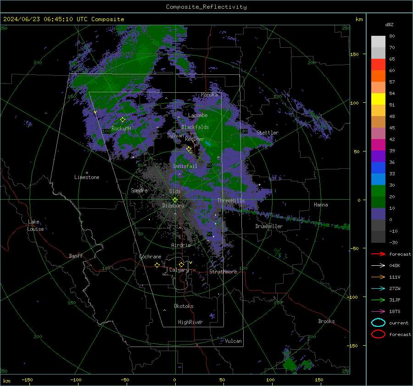Select the slate purple swatch between 10 and 0
Image resolution: width=413 pixels, height=386 pixels.
tap(378, 213)
